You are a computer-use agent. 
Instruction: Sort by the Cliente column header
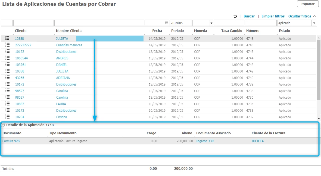click(21, 31)
